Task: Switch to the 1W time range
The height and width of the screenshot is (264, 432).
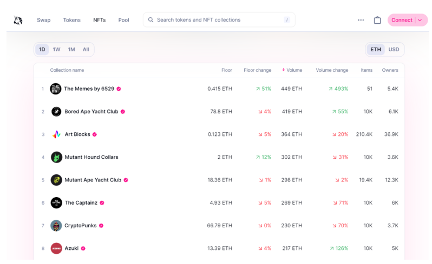Action: pos(56,50)
